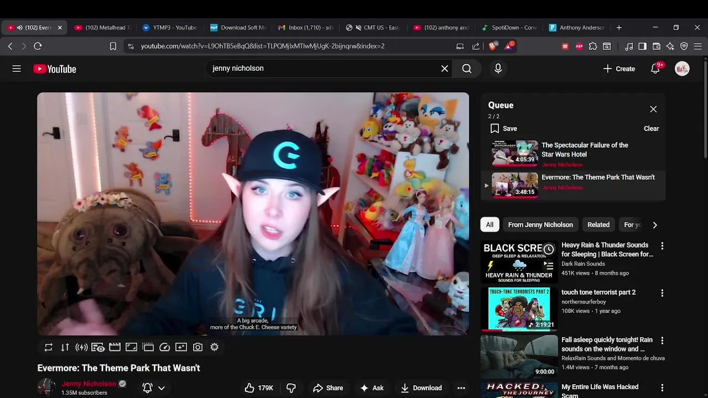Click the playback speed gauge icon
Image resolution: width=708 pixels, height=398 pixels.
(x=164, y=347)
